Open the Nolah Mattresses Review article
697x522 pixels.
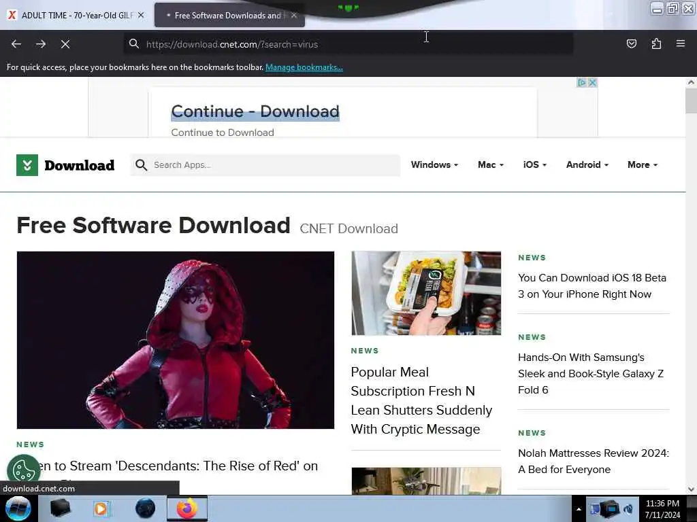[593, 462]
